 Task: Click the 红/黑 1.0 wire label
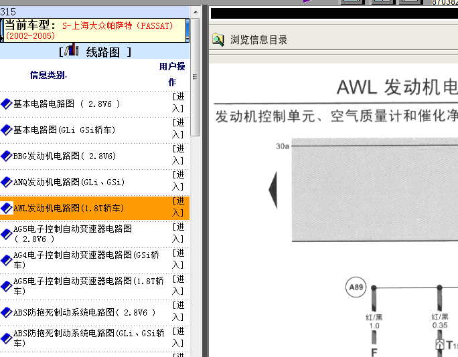click(374, 321)
